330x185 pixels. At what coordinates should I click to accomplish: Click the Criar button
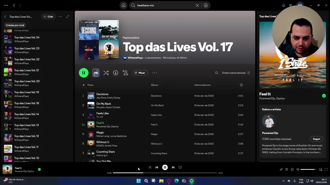[48, 17]
